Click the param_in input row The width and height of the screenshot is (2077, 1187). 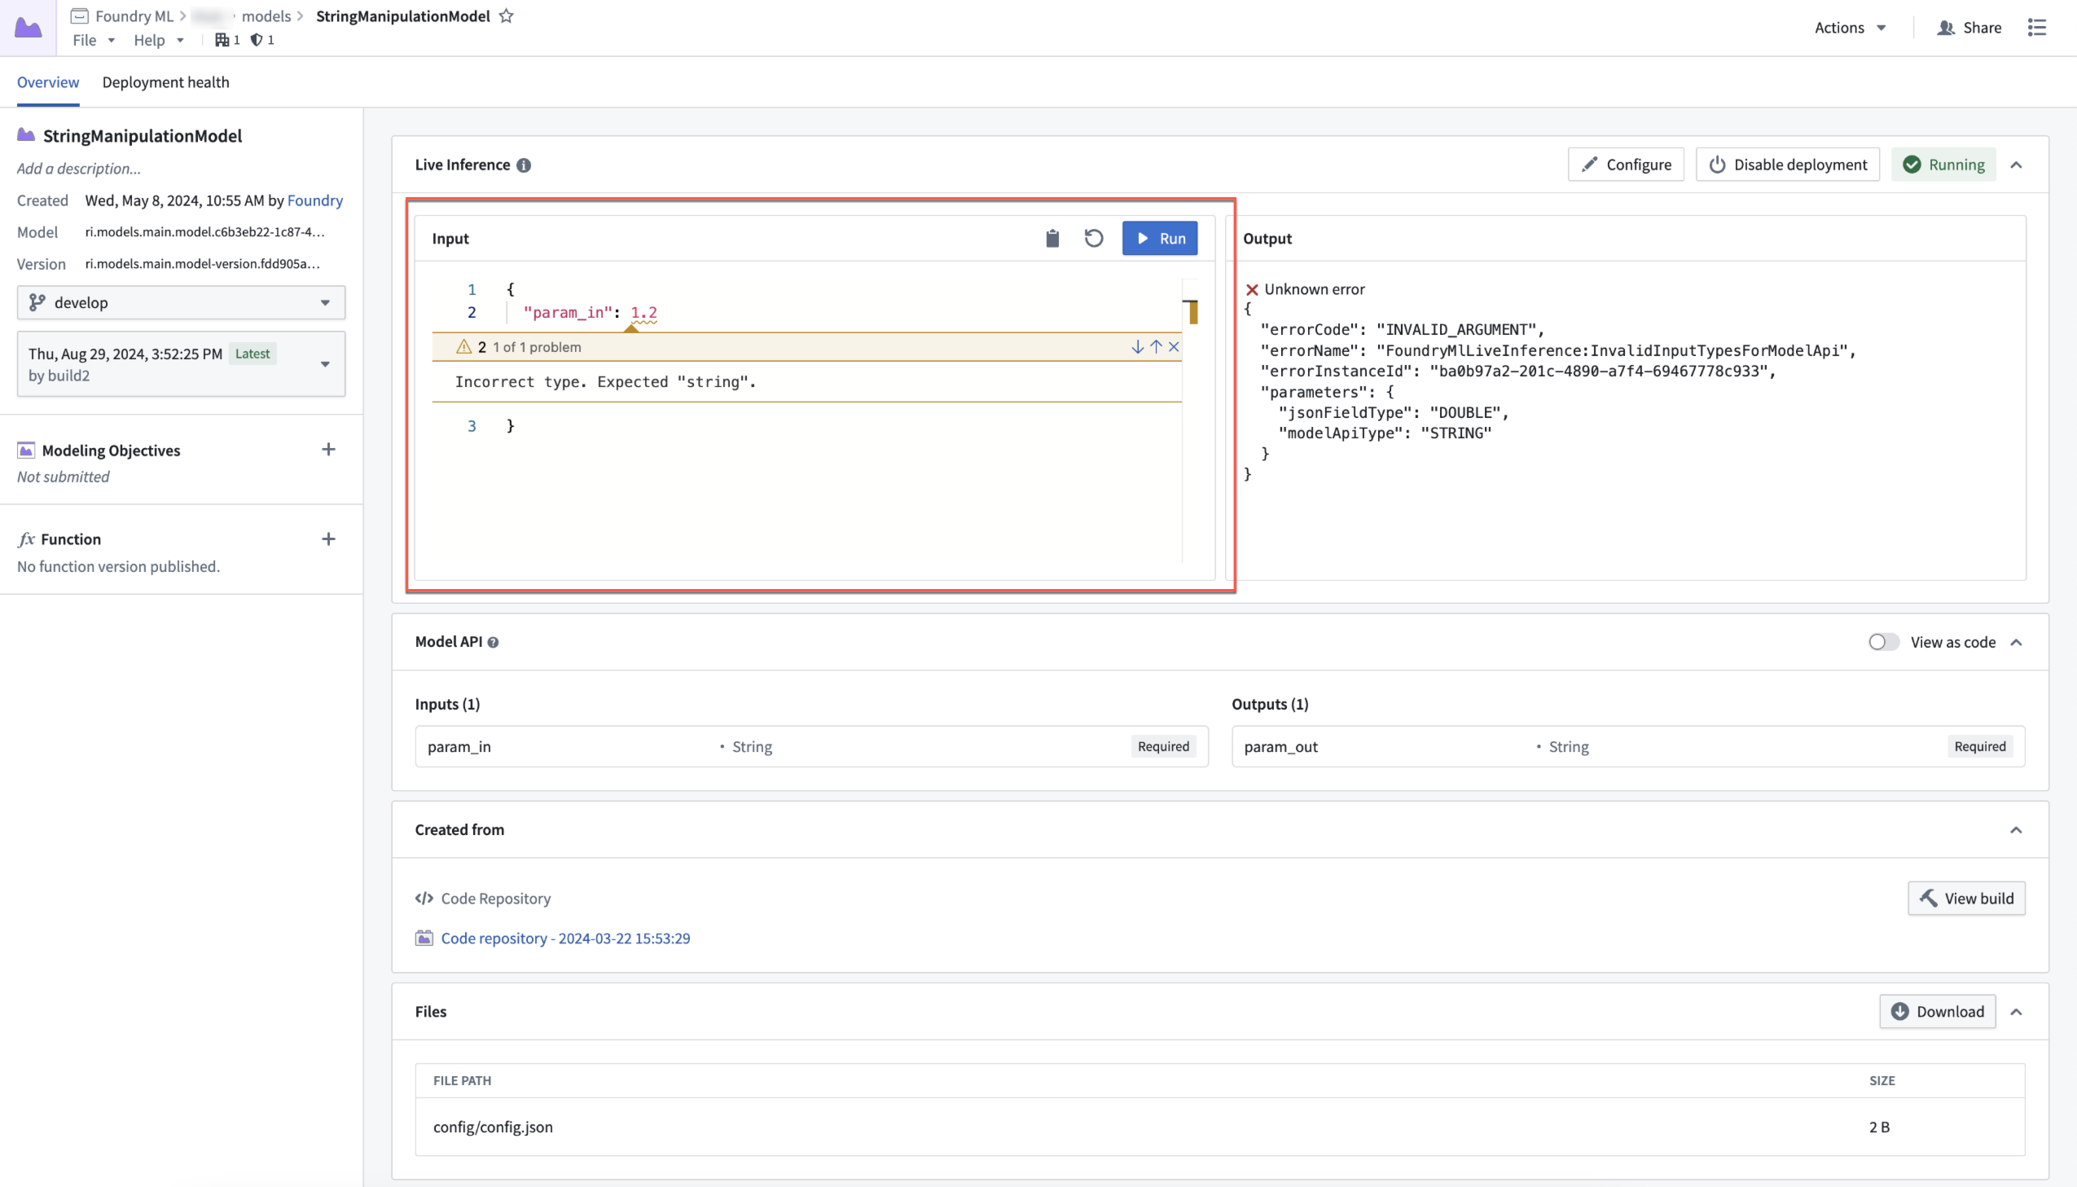(x=811, y=747)
